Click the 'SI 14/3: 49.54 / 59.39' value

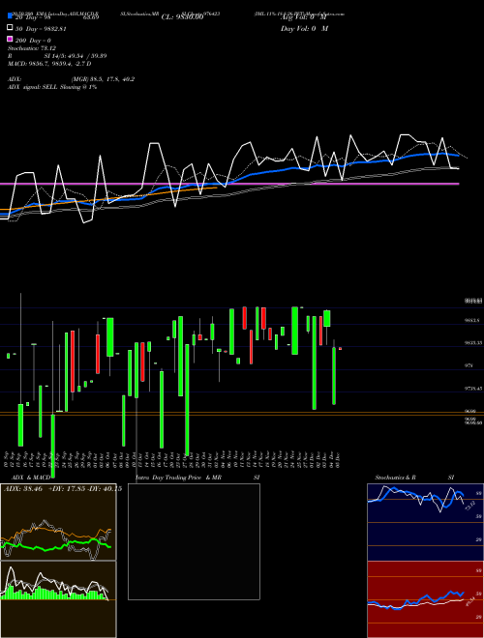[x=75, y=56]
